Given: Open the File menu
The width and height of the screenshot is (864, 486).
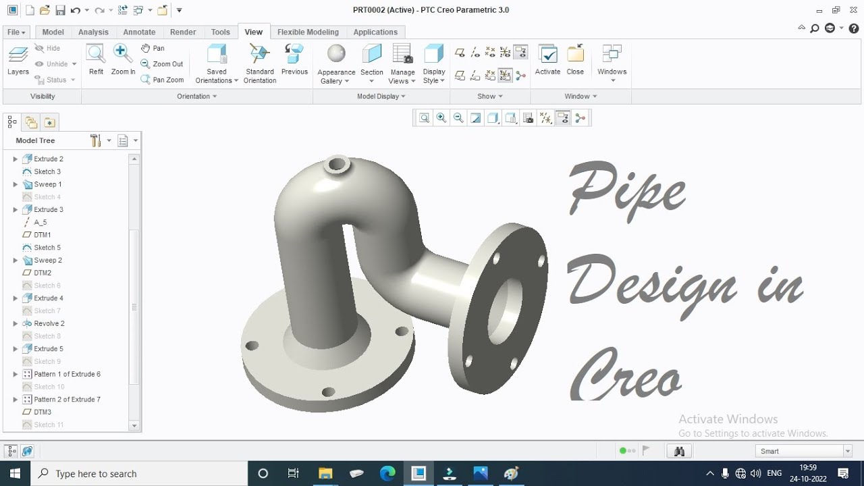Looking at the screenshot, I should coord(16,32).
